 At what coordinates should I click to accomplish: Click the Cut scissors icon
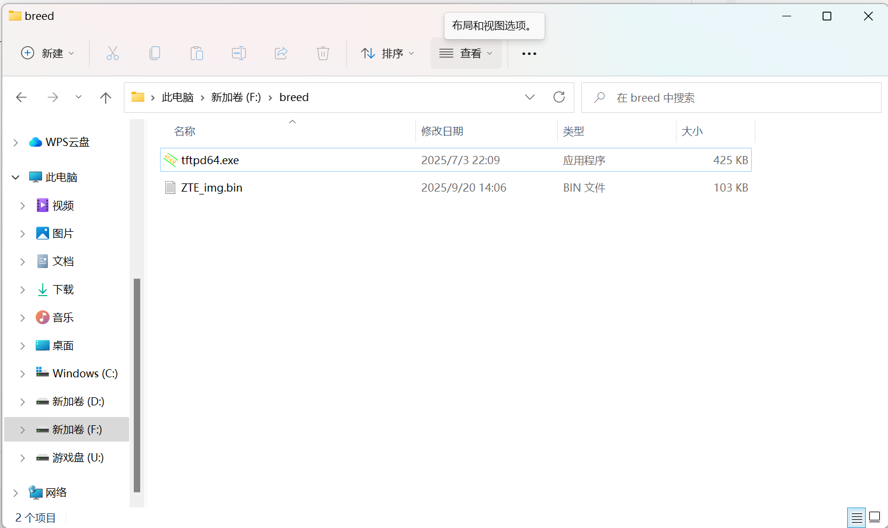point(113,53)
